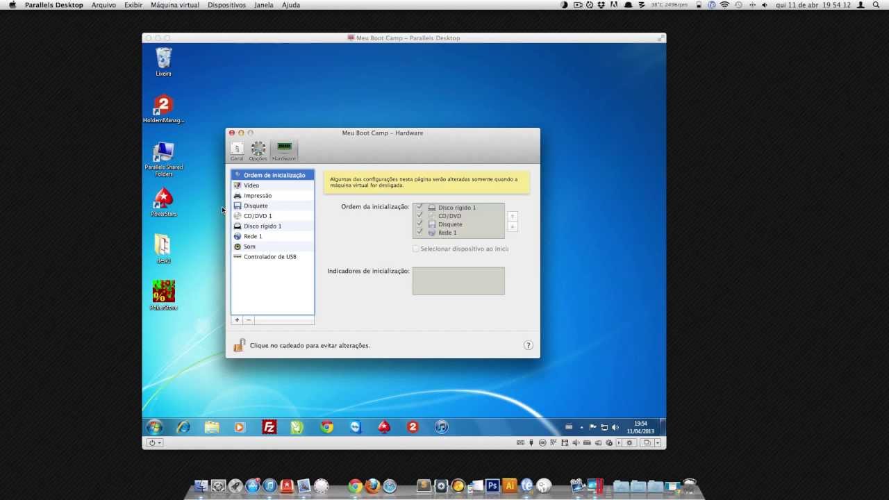Toggle Rede 1 boot order checkbox

(x=419, y=232)
